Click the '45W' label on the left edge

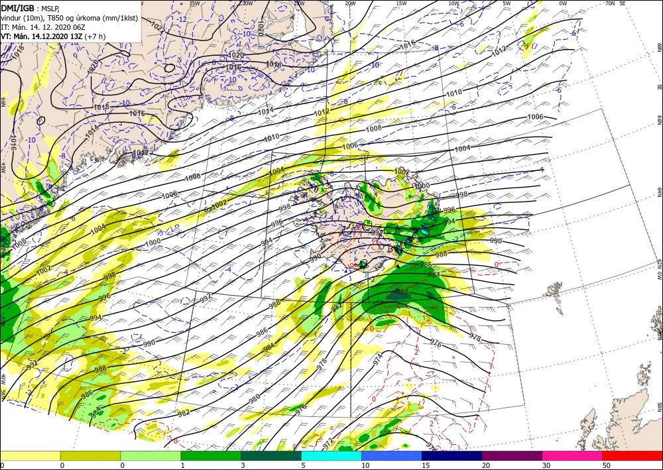[3, 168]
